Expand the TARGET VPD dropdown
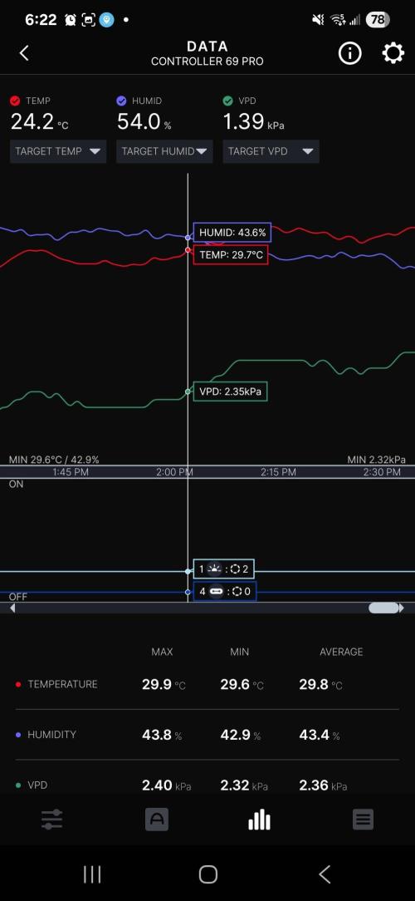 click(x=271, y=152)
